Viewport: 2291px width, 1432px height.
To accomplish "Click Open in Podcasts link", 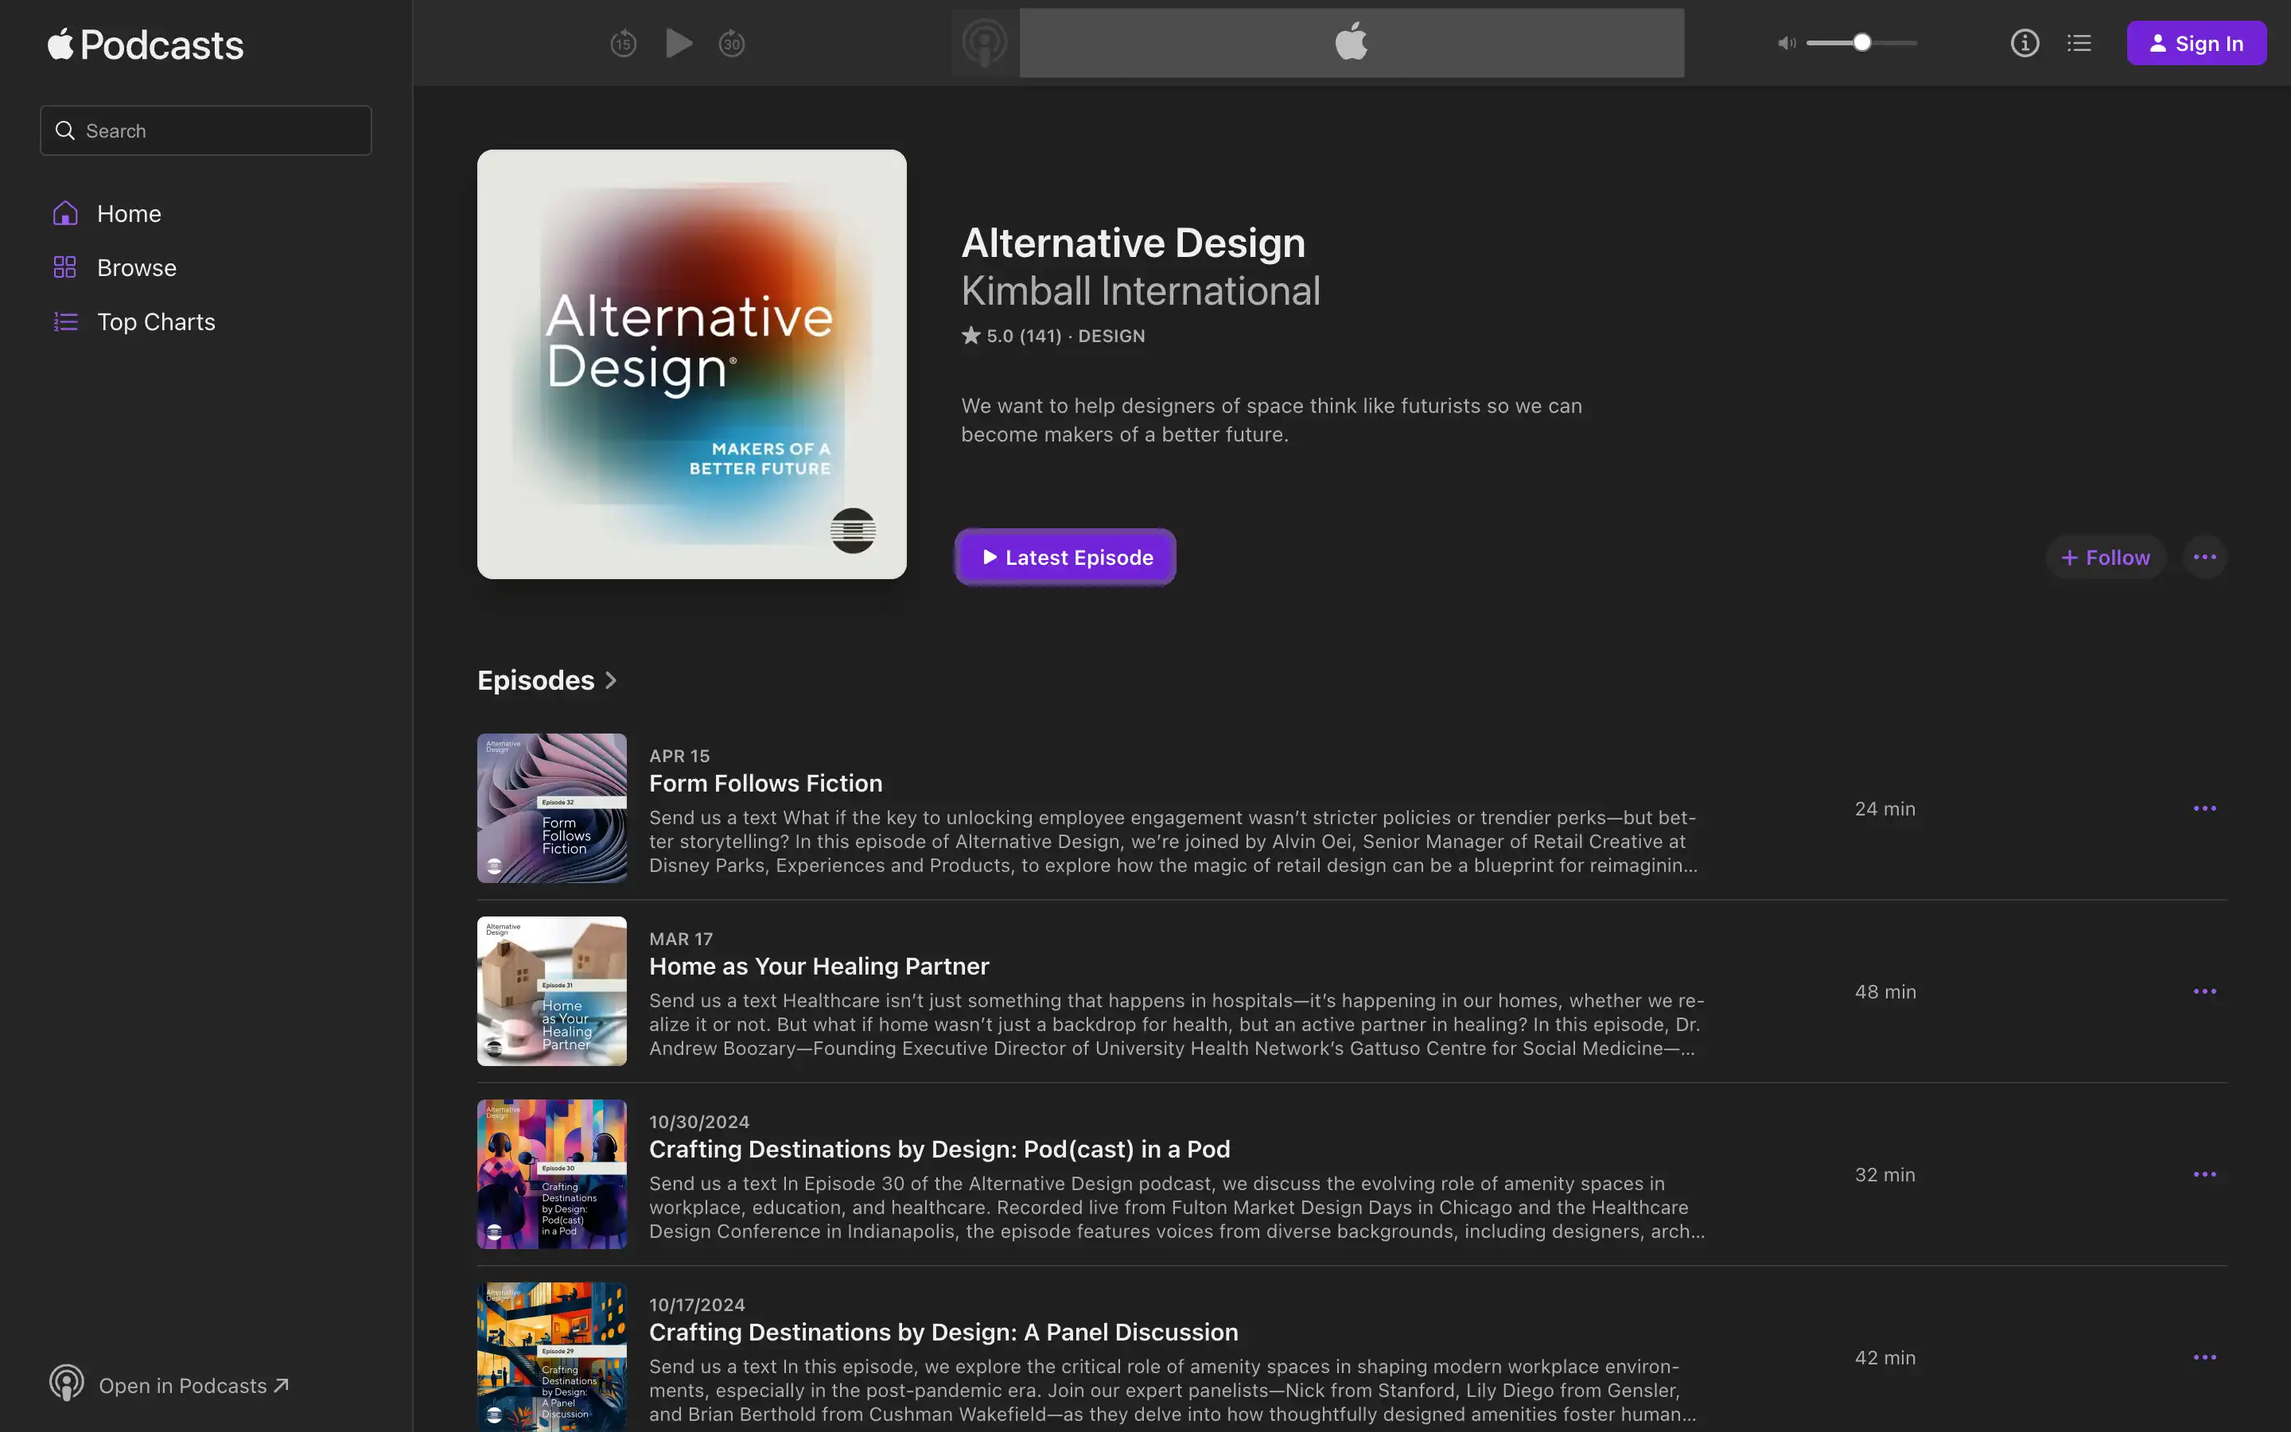I will point(194,1386).
